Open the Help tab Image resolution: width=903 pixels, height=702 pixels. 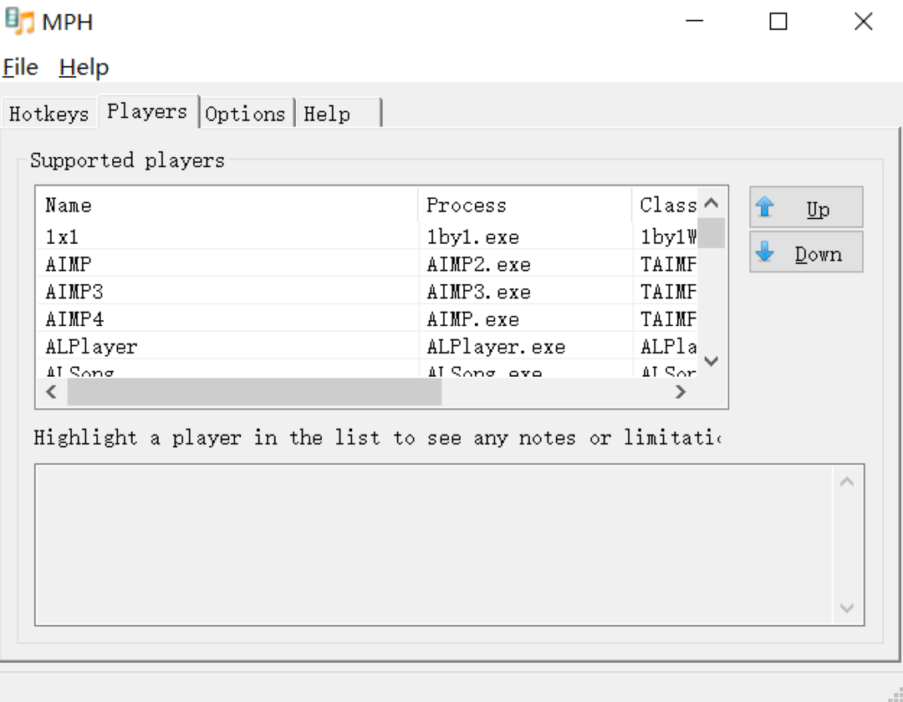click(x=327, y=114)
